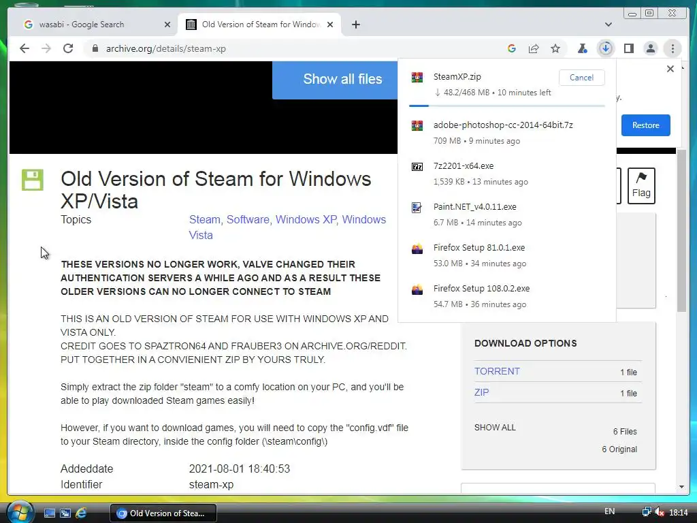Open the side panel icon

point(628,48)
